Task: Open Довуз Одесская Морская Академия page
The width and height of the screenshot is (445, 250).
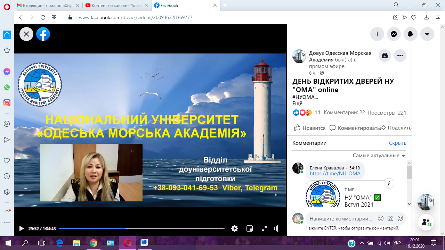Action: [x=340, y=56]
